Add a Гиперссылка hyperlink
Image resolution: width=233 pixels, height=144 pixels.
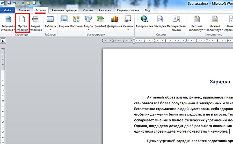pyautogui.click(x=144, y=20)
